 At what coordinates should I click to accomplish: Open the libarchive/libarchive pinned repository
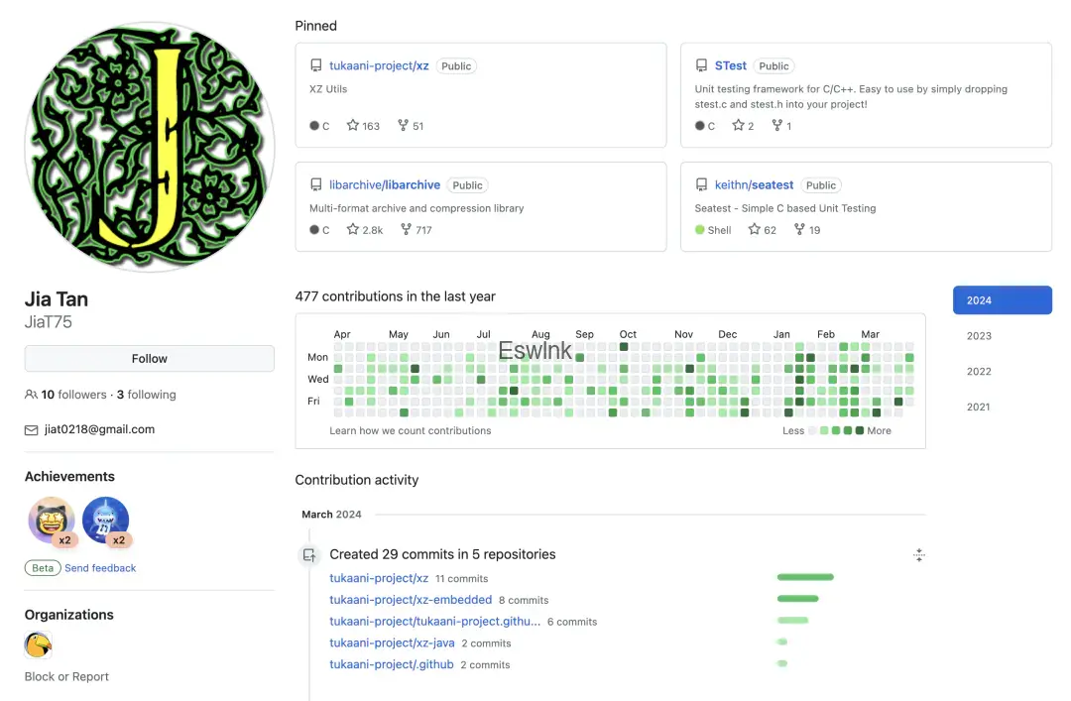[385, 185]
